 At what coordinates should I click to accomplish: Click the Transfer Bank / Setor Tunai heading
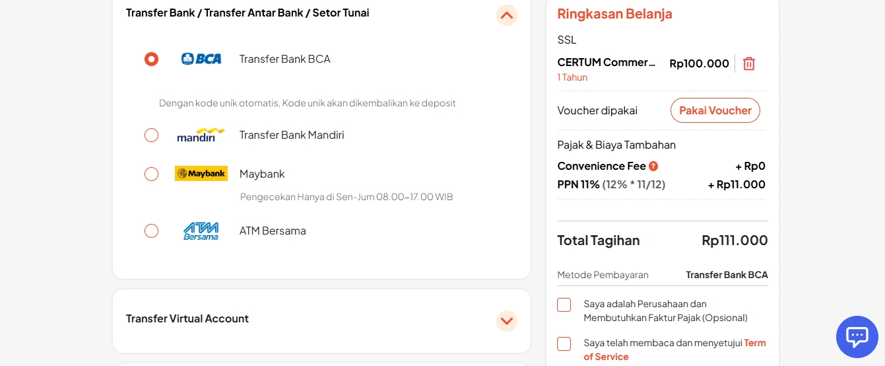247,13
